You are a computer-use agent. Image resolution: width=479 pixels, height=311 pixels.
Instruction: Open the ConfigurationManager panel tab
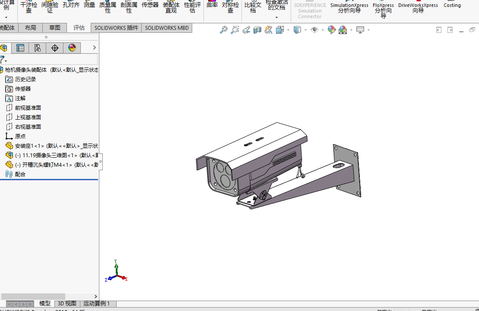(x=37, y=48)
